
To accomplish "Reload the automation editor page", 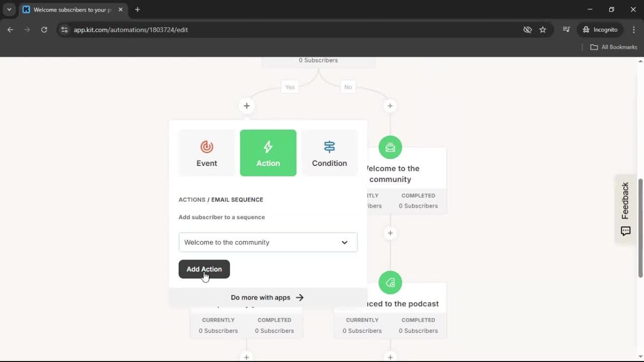I will pos(44,30).
